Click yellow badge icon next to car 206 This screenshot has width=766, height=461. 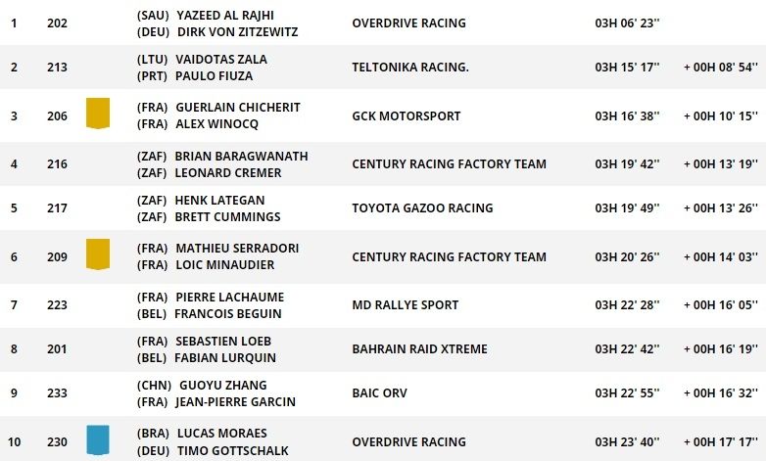97,114
